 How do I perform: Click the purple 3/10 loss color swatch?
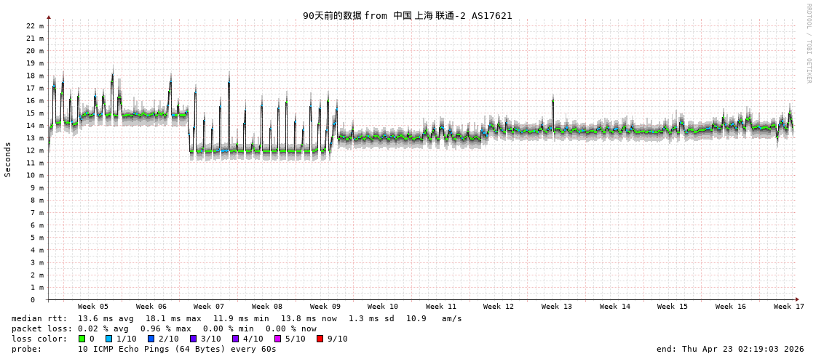point(194,339)
